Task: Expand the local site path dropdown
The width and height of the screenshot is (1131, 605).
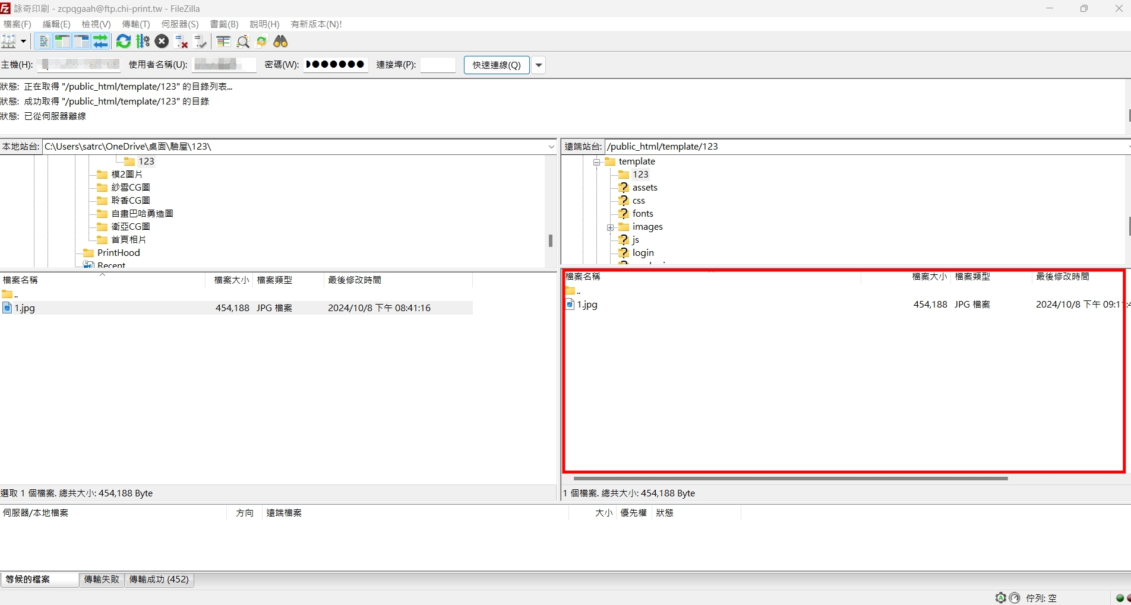Action: coord(551,147)
